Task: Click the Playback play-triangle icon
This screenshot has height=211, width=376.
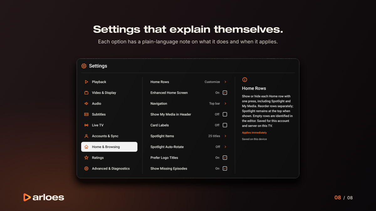Action: click(86, 82)
